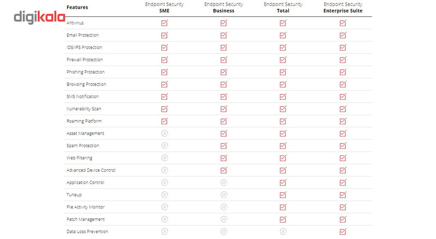Select the Endpoint Security Total column header
This screenshot has width=436, height=239.
[x=283, y=8]
